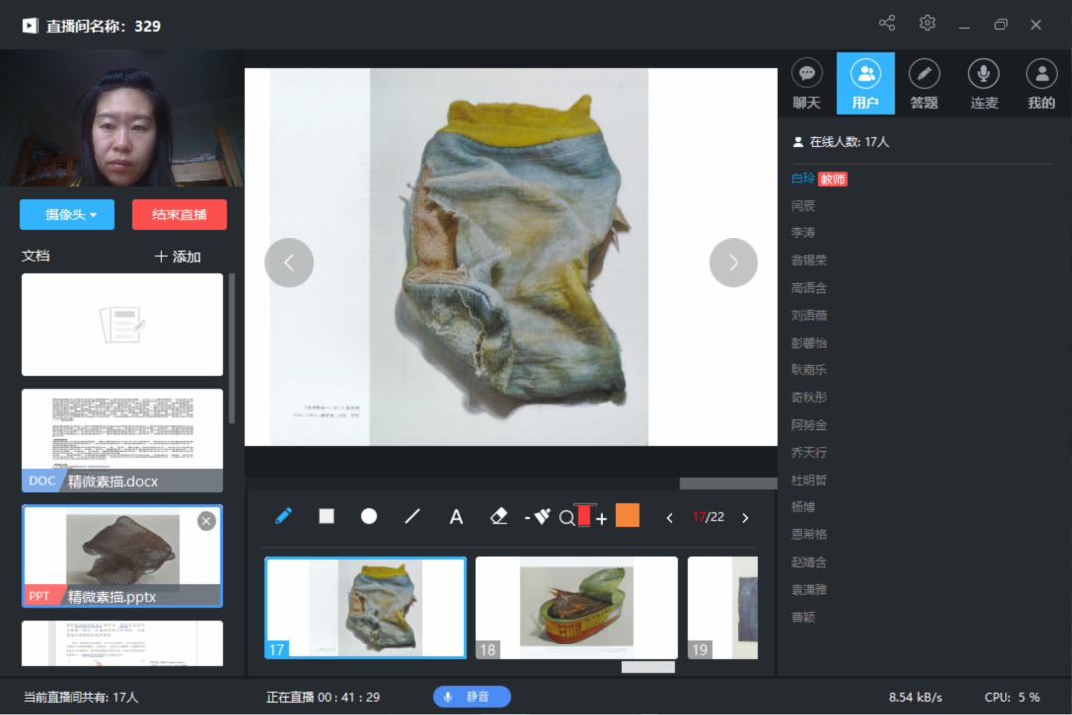Go to previous page in page counter
The height and width of the screenshot is (715, 1072).
(x=670, y=517)
